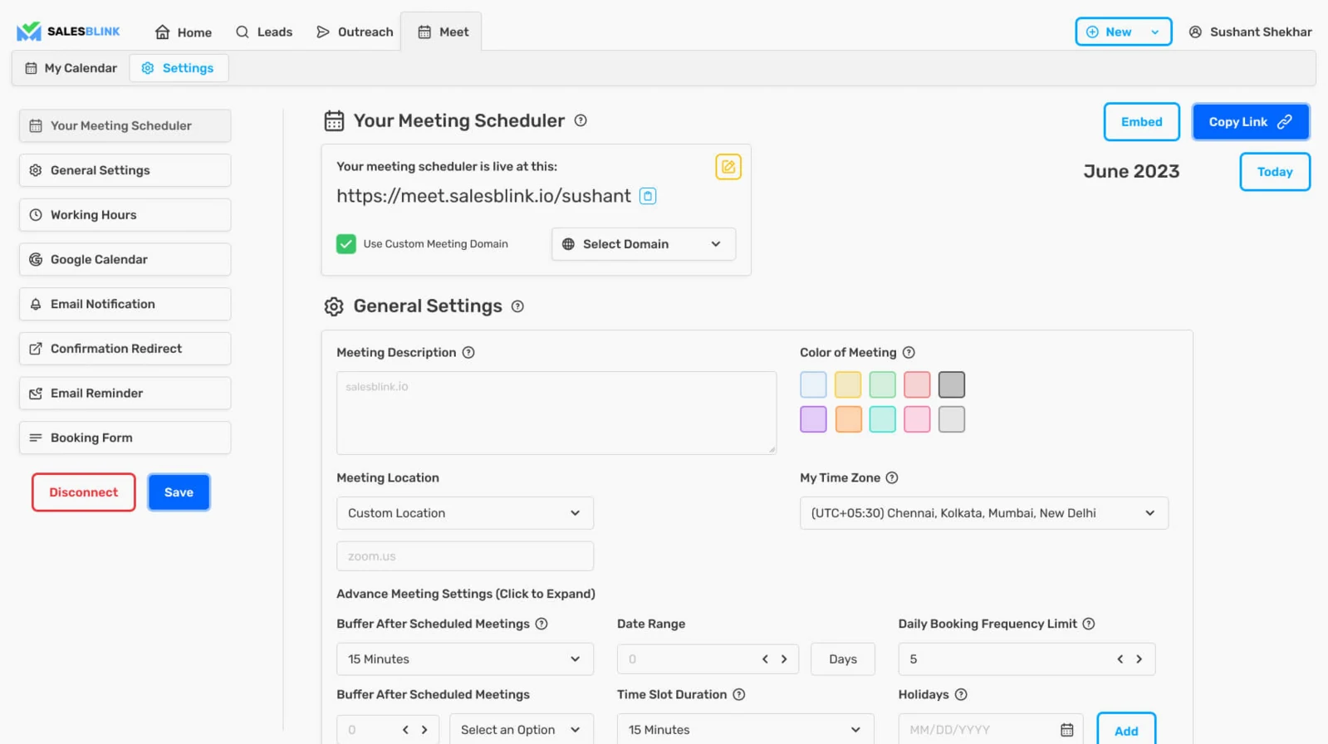Open Booking Form sidebar item
The height and width of the screenshot is (744, 1328).
point(125,438)
